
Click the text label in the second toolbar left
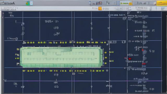pyautogui.click(x=9, y=9)
